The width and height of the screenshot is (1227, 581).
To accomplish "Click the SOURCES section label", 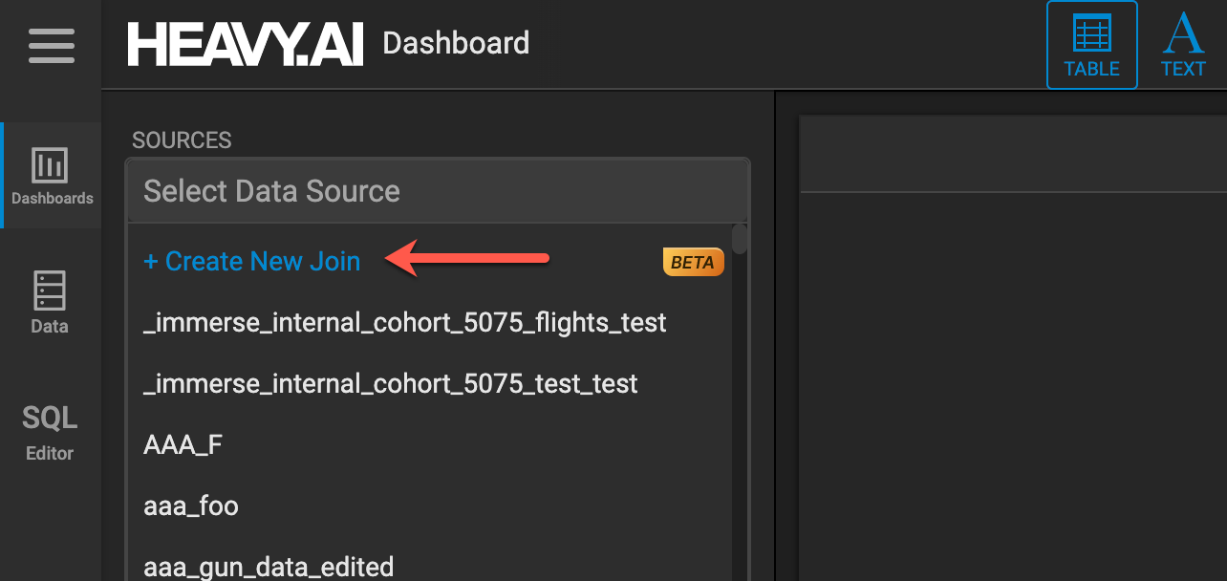I will (182, 140).
